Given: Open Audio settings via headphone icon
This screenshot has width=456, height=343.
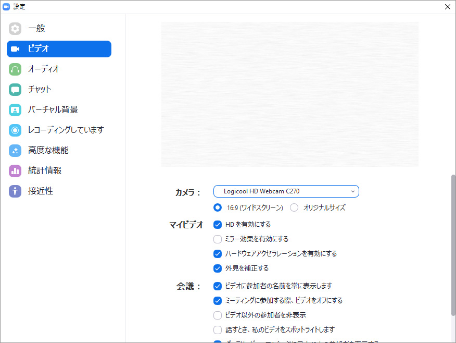Looking at the screenshot, I should pyautogui.click(x=15, y=69).
